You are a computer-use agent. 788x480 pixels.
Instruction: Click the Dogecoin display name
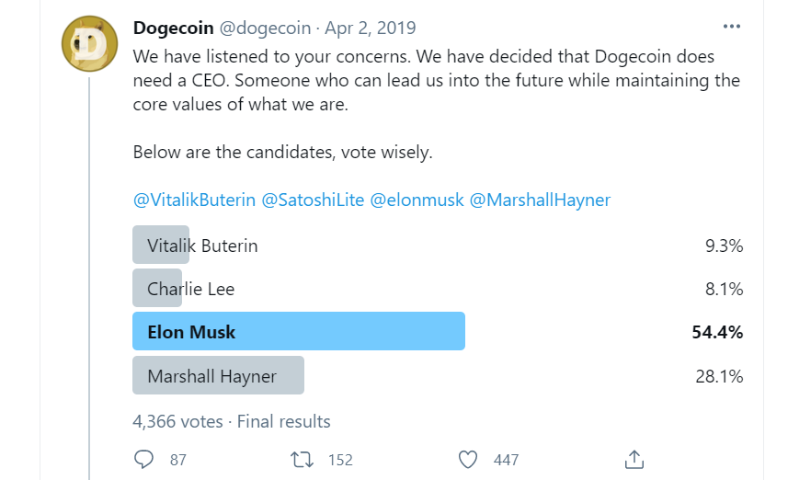point(174,29)
